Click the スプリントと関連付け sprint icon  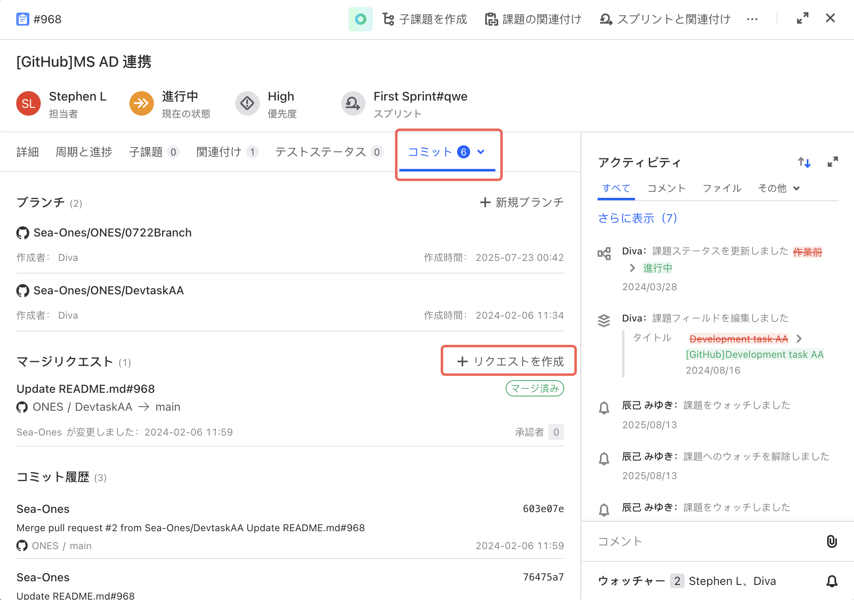(x=606, y=19)
